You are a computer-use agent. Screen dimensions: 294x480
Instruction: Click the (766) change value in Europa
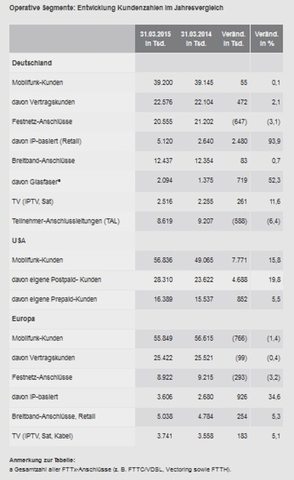click(x=240, y=338)
